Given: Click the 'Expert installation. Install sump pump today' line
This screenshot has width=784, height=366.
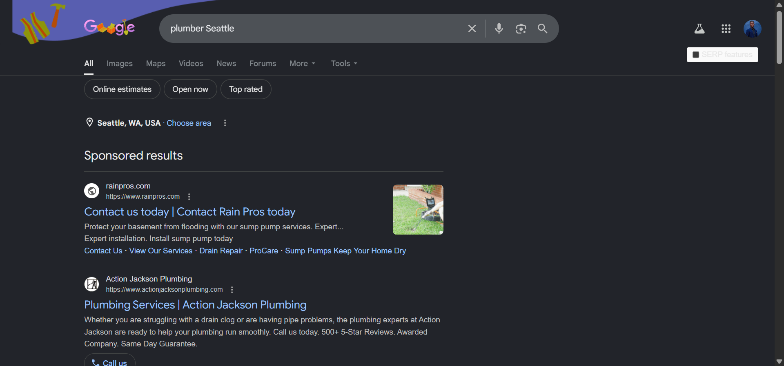Looking at the screenshot, I should click(x=158, y=239).
